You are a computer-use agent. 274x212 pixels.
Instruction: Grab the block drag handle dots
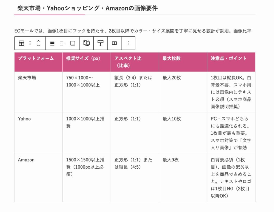pyautogui.click(x=30, y=43)
